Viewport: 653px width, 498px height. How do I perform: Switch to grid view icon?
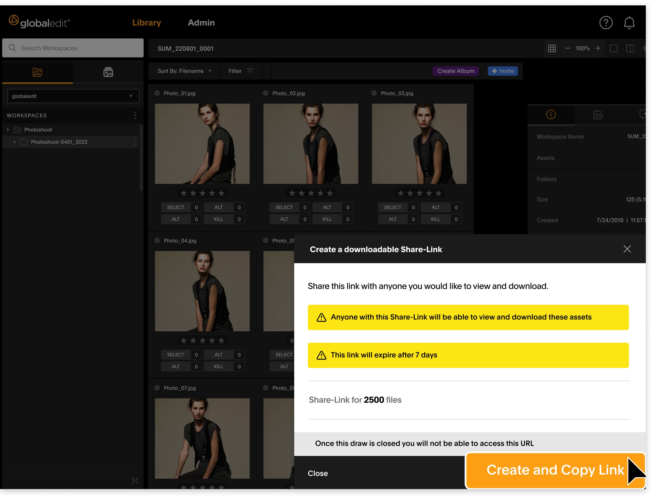pos(552,48)
